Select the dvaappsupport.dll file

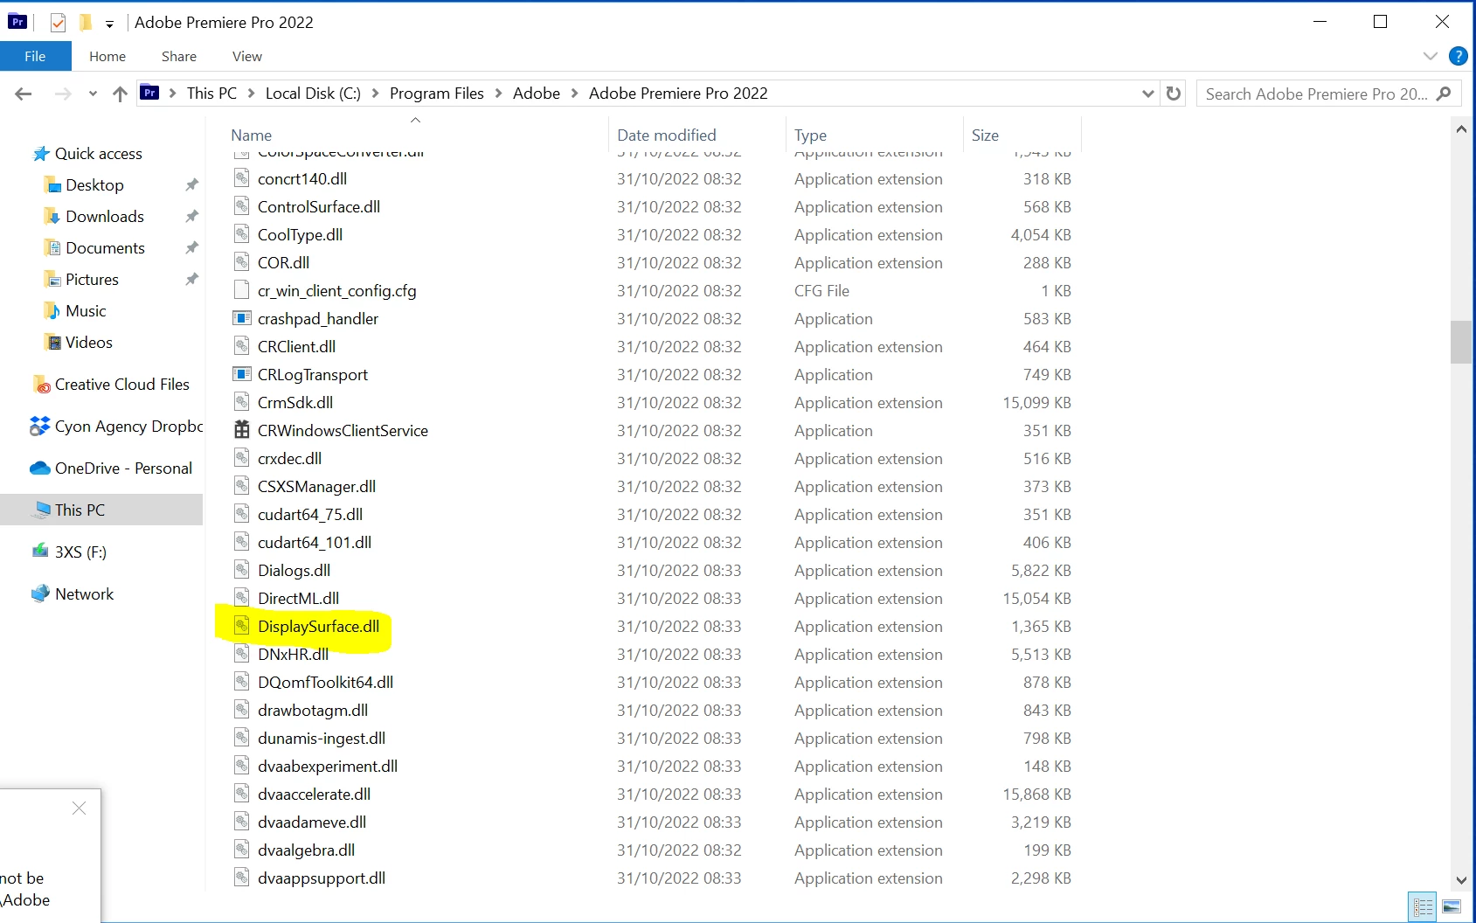[322, 878]
